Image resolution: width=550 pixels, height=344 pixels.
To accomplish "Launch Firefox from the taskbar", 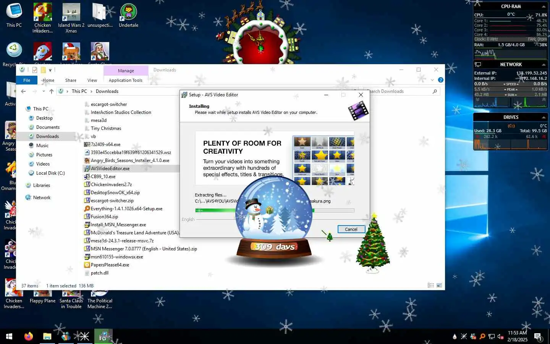I will coord(29,336).
